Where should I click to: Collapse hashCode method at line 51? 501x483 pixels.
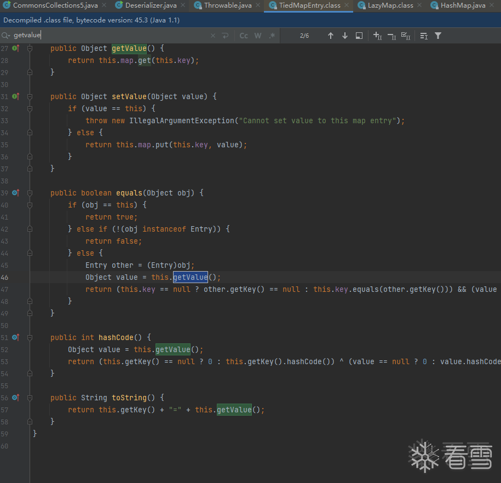coord(30,337)
